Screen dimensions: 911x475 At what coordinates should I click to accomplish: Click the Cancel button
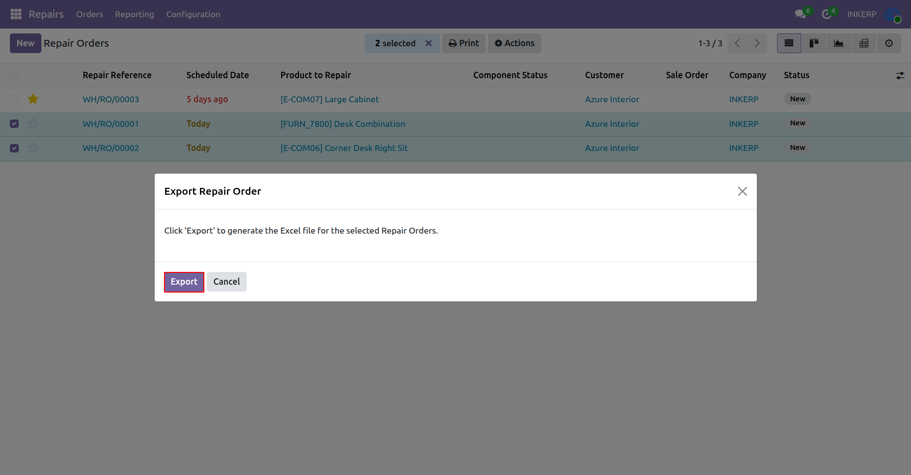(x=227, y=282)
